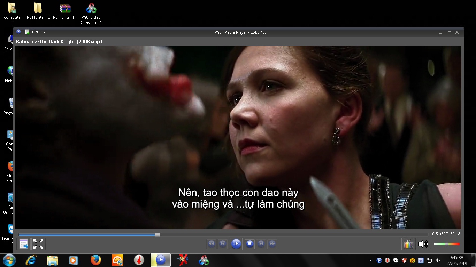Mute audio with the speaker icon
The height and width of the screenshot is (267, 476).
[423, 244]
